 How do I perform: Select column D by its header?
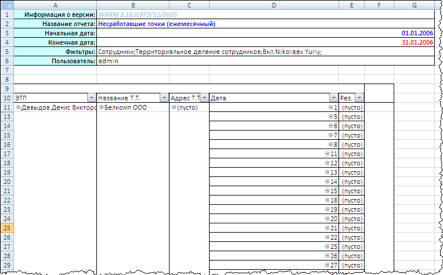point(273,5)
